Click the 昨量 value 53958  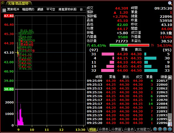(166, 21)
